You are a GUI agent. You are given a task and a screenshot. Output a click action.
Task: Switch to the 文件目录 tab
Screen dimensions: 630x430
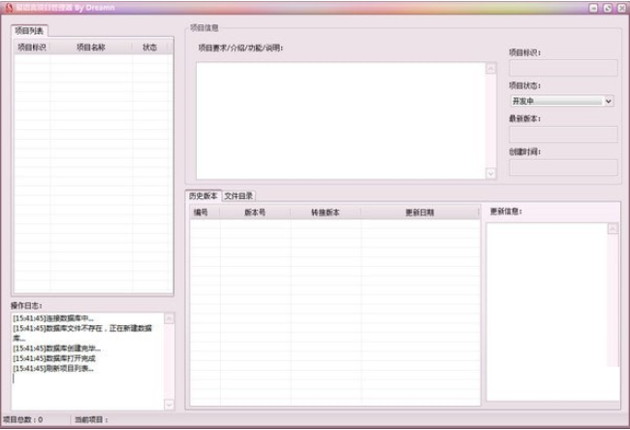click(x=239, y=195)
